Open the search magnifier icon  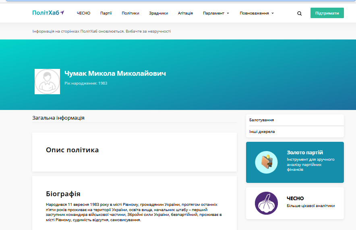(299, 13)
